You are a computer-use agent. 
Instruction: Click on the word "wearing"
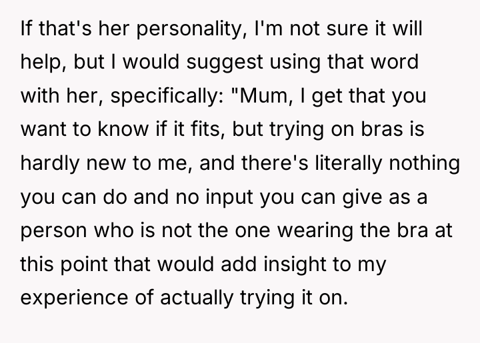[315, 231]
